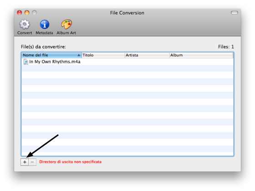This screenshot has height=191, width=255.
Task: Click the yellow minimize window button
Action: click(27, 13)
